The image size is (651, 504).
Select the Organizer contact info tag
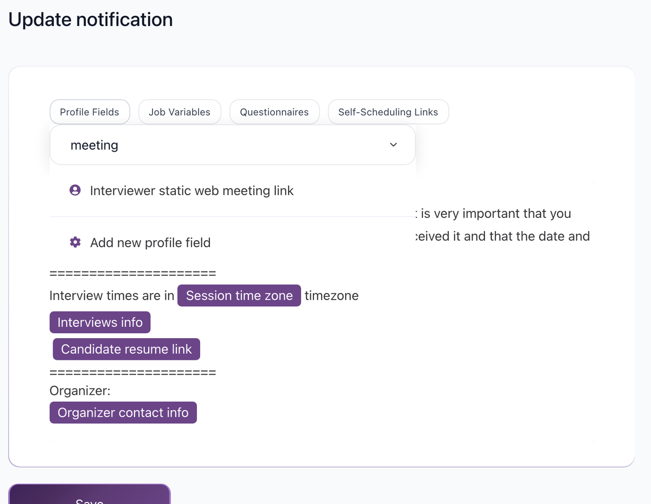[x=123, y=412]
